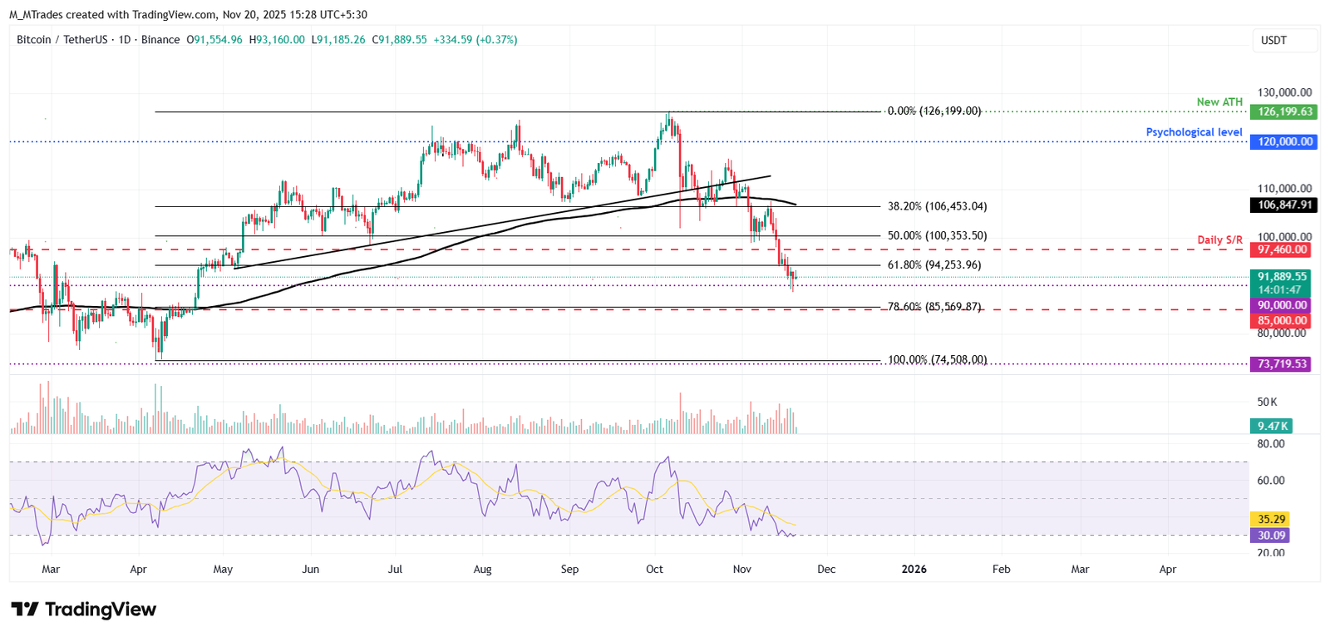Select the Daily S/R text annotation
Image resolution: width=1330 pixels, height=637 pixels.
[1219, 240]
